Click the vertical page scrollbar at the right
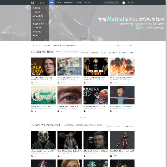Viewport: 167px width, 167px height. 166,83
